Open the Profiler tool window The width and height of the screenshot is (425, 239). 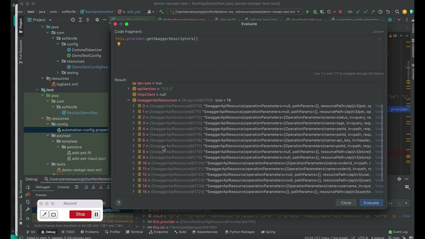coord(112,232)
